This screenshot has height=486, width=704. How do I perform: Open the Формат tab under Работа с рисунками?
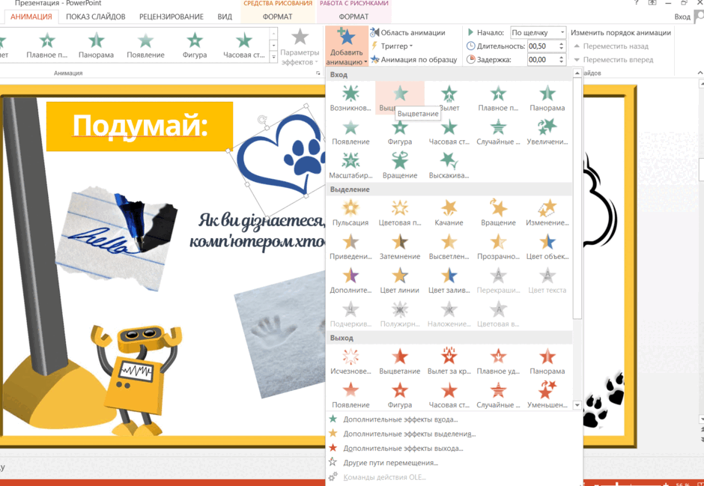click(353, 16)
